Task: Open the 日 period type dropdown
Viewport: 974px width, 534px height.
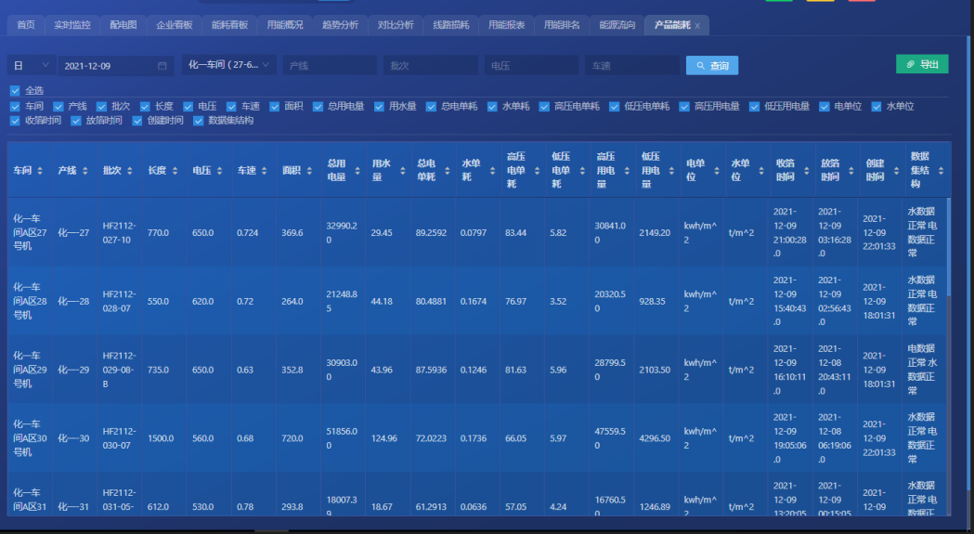Action: point(30,66)
